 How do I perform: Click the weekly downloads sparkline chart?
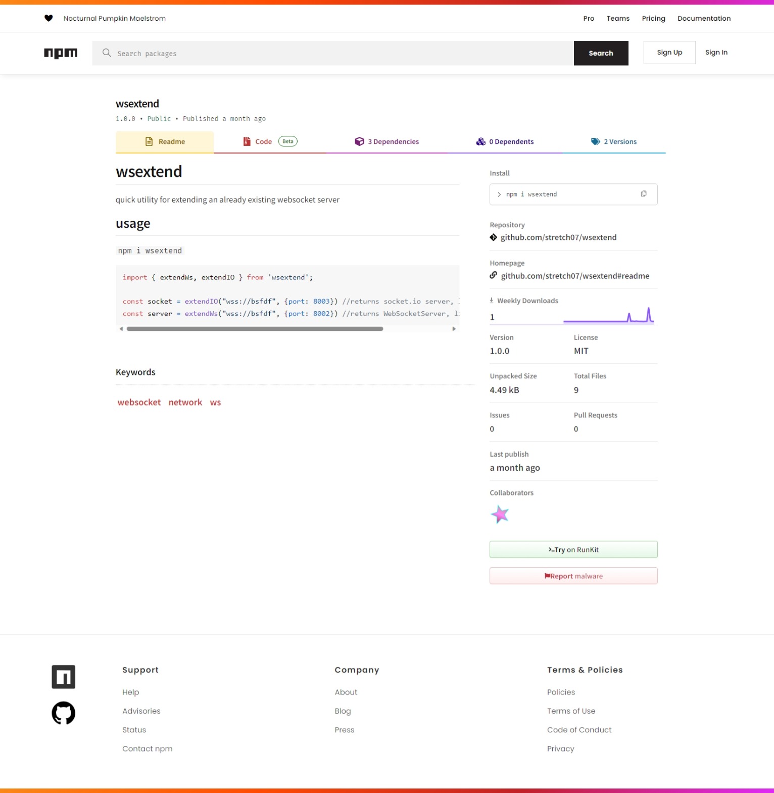(x=608, y=316)
